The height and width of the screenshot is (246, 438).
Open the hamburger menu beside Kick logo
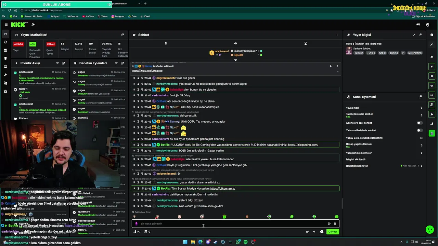pos(6,25)
